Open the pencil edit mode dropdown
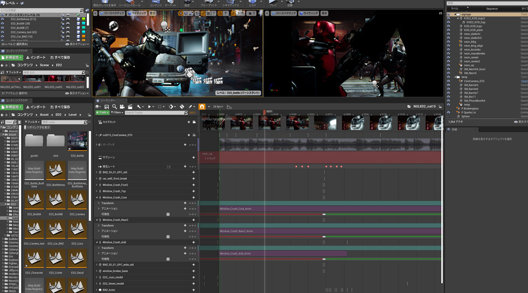The image size is (528, 293). (191, 107)
